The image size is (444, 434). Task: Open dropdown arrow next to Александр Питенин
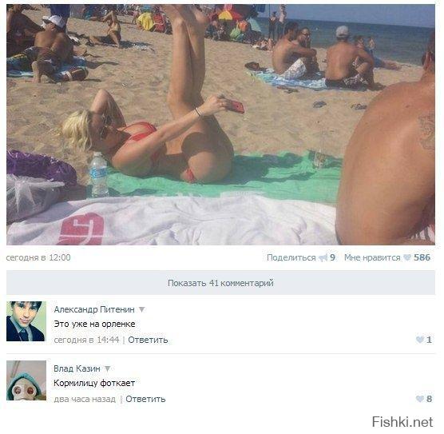click(x=141, y=309)
